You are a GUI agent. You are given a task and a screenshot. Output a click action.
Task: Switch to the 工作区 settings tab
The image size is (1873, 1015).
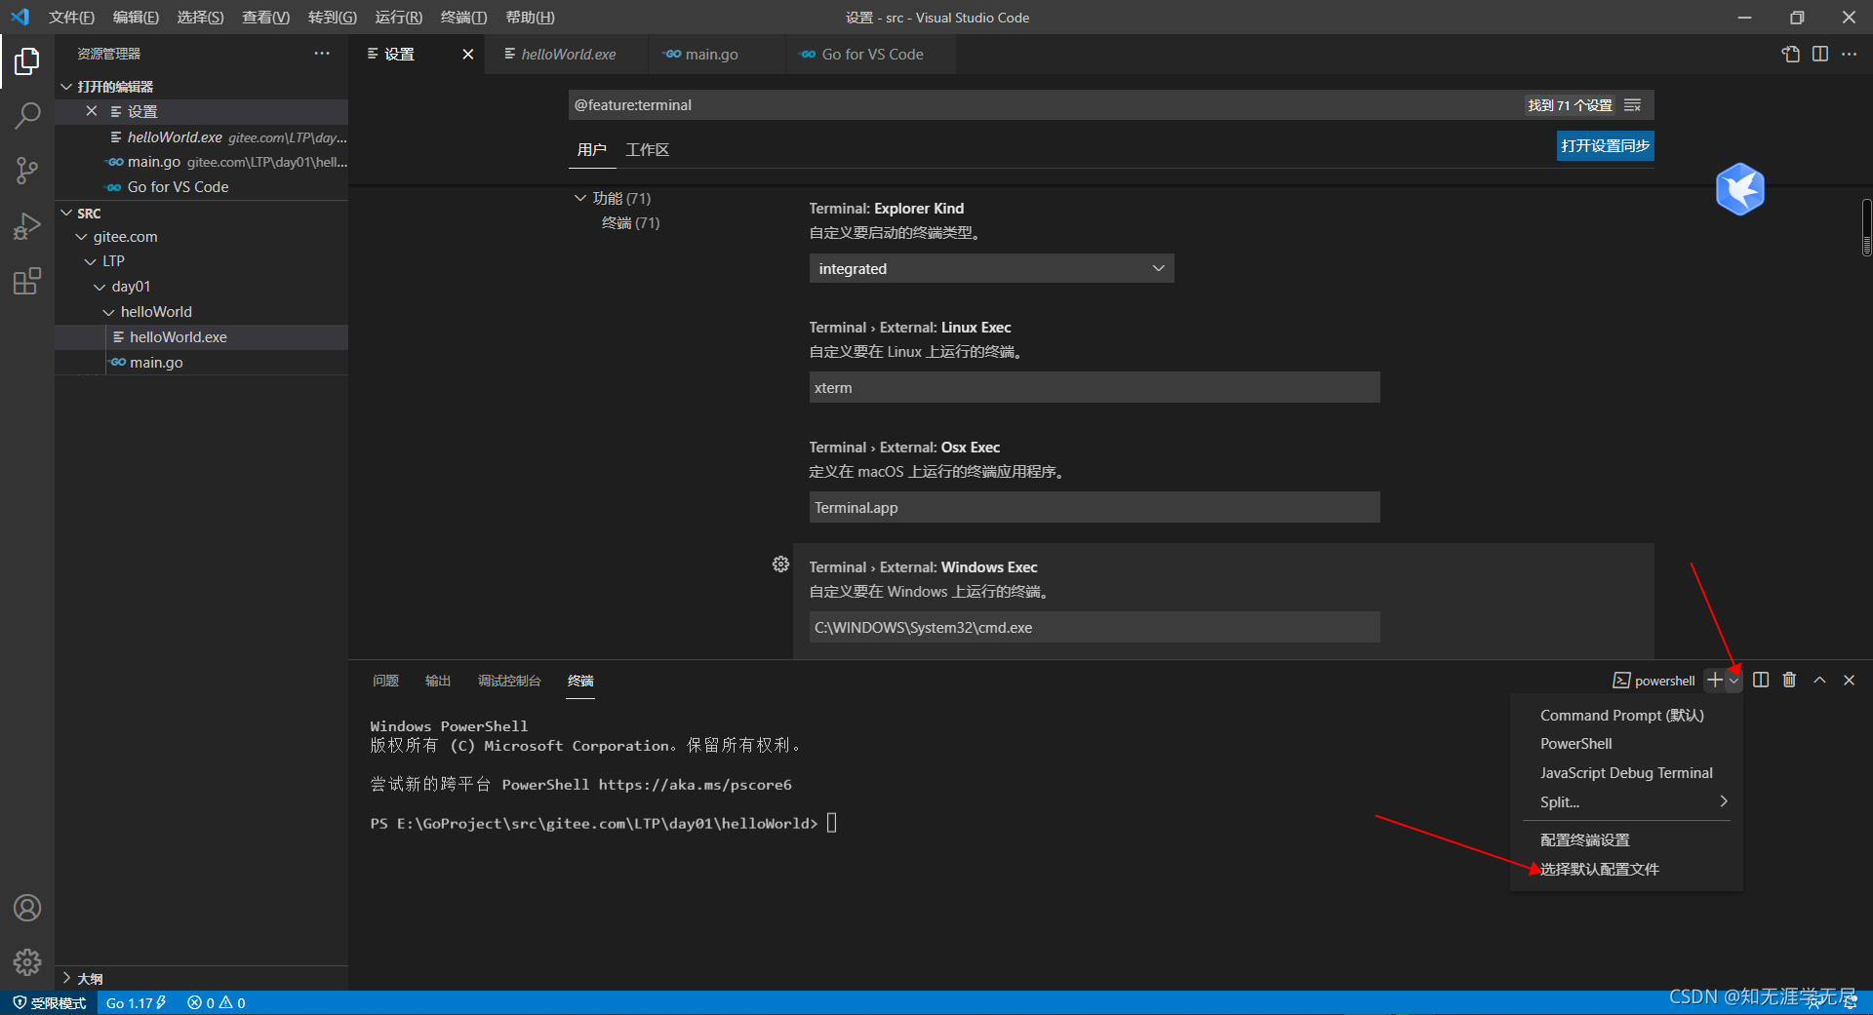(647, 149)
